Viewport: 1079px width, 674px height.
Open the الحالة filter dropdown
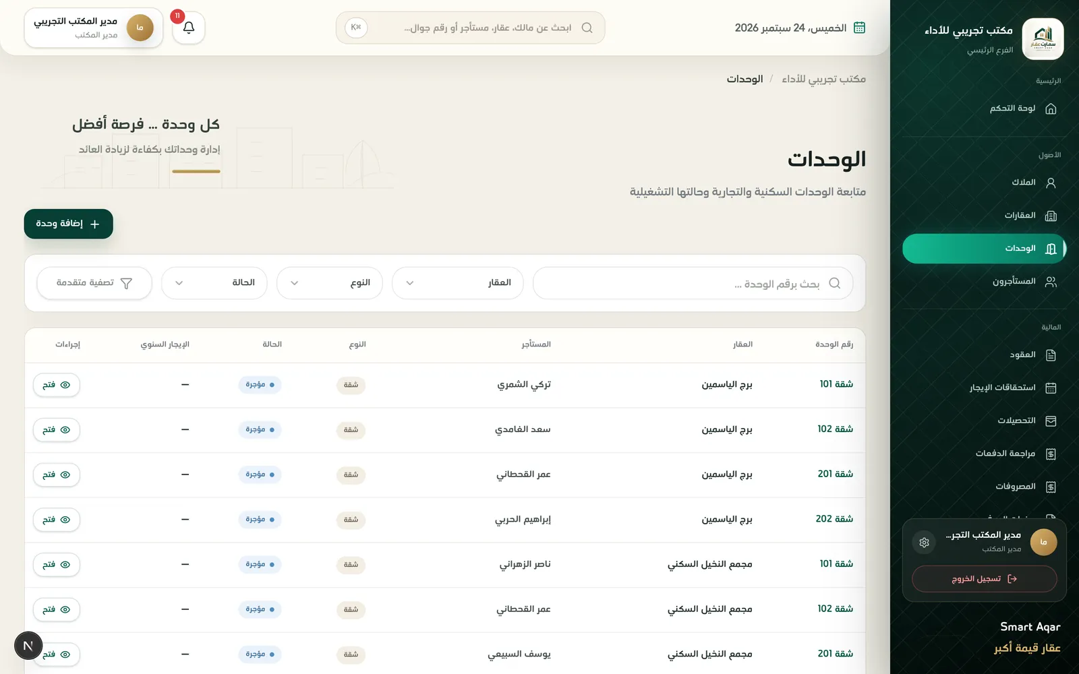[214, 283]
